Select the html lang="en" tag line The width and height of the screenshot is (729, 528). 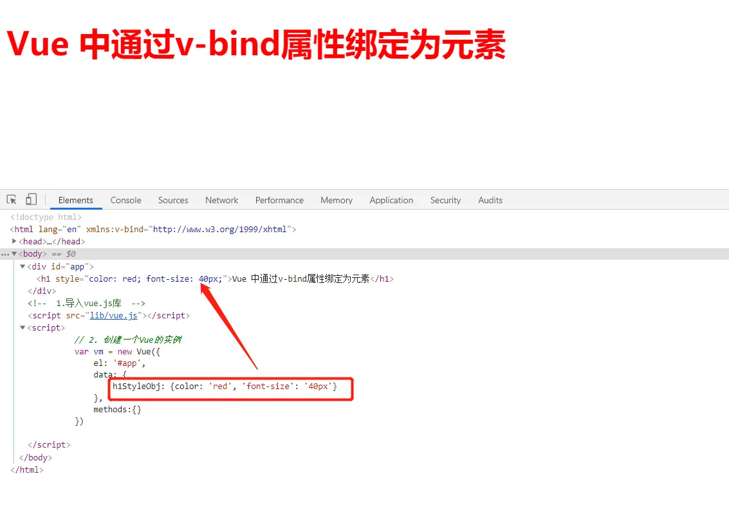(153, 229)
